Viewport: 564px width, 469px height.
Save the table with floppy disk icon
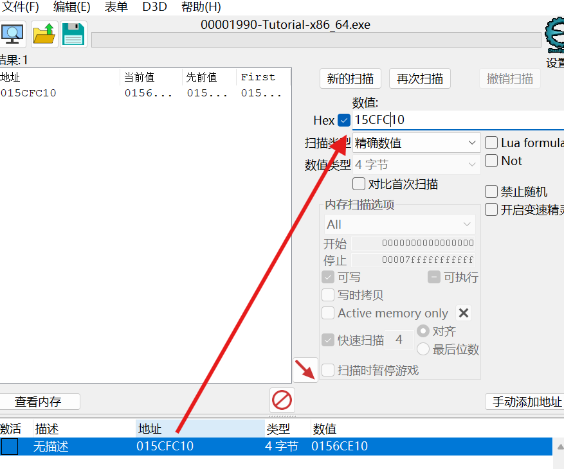point(73,35)
